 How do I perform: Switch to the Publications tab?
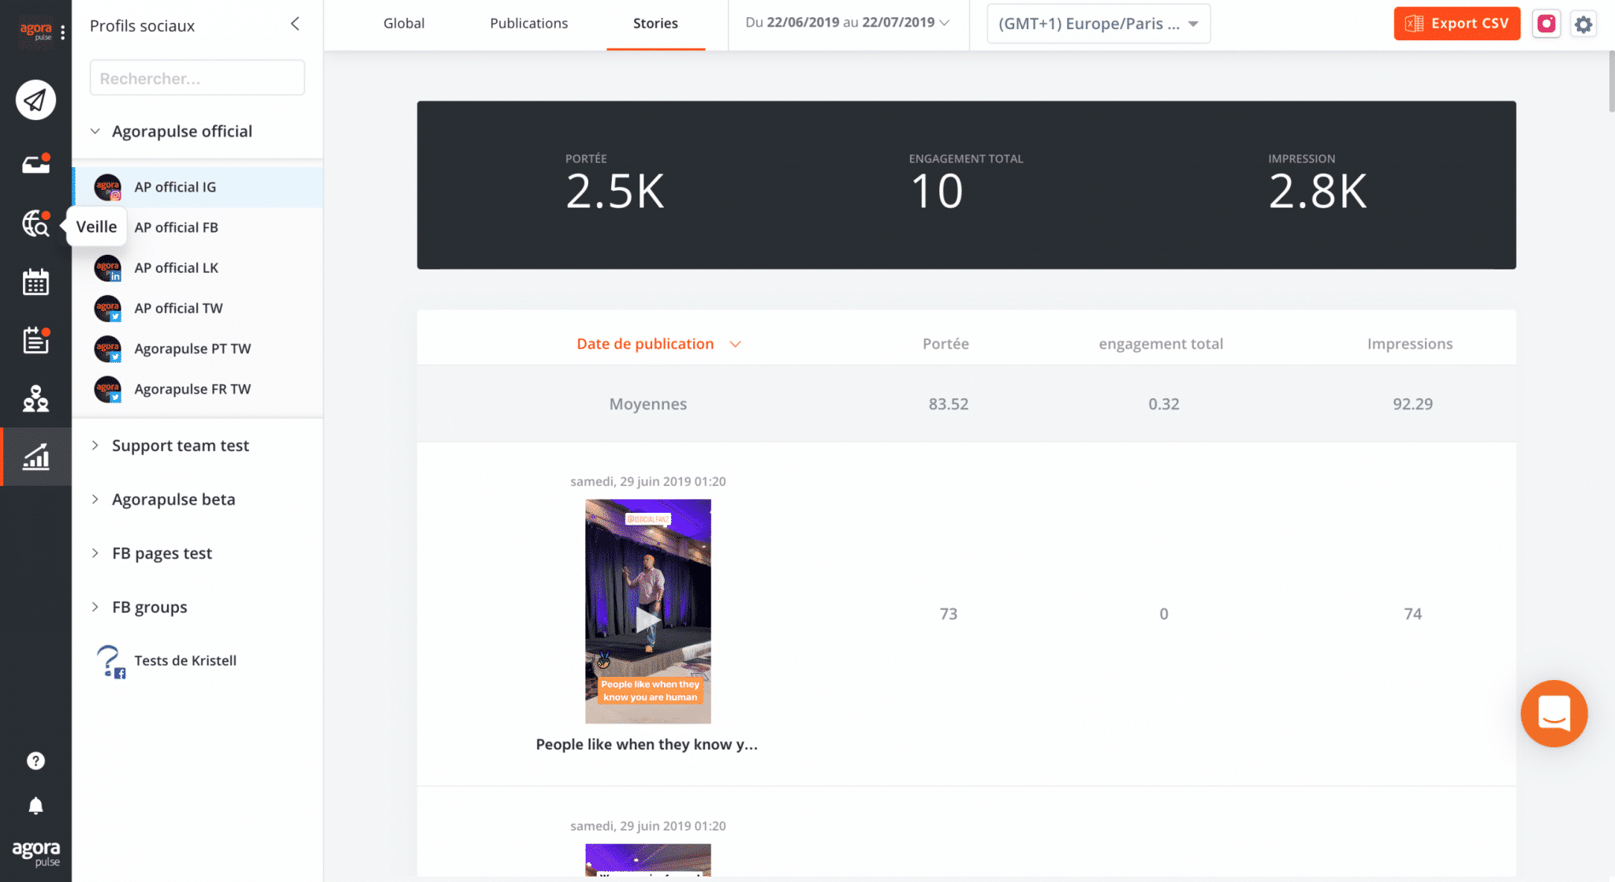click(528, 24)
